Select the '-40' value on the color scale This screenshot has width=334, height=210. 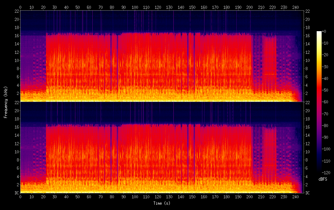(x=325, y=79)
